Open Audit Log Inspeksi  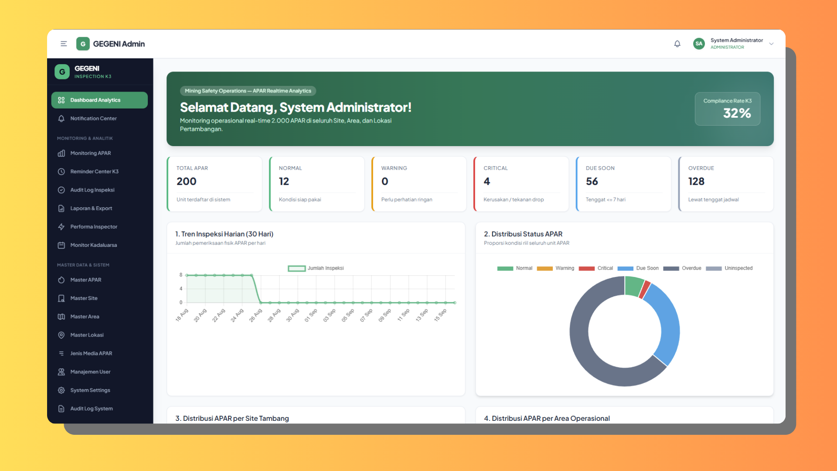click(x=99, y=190)
